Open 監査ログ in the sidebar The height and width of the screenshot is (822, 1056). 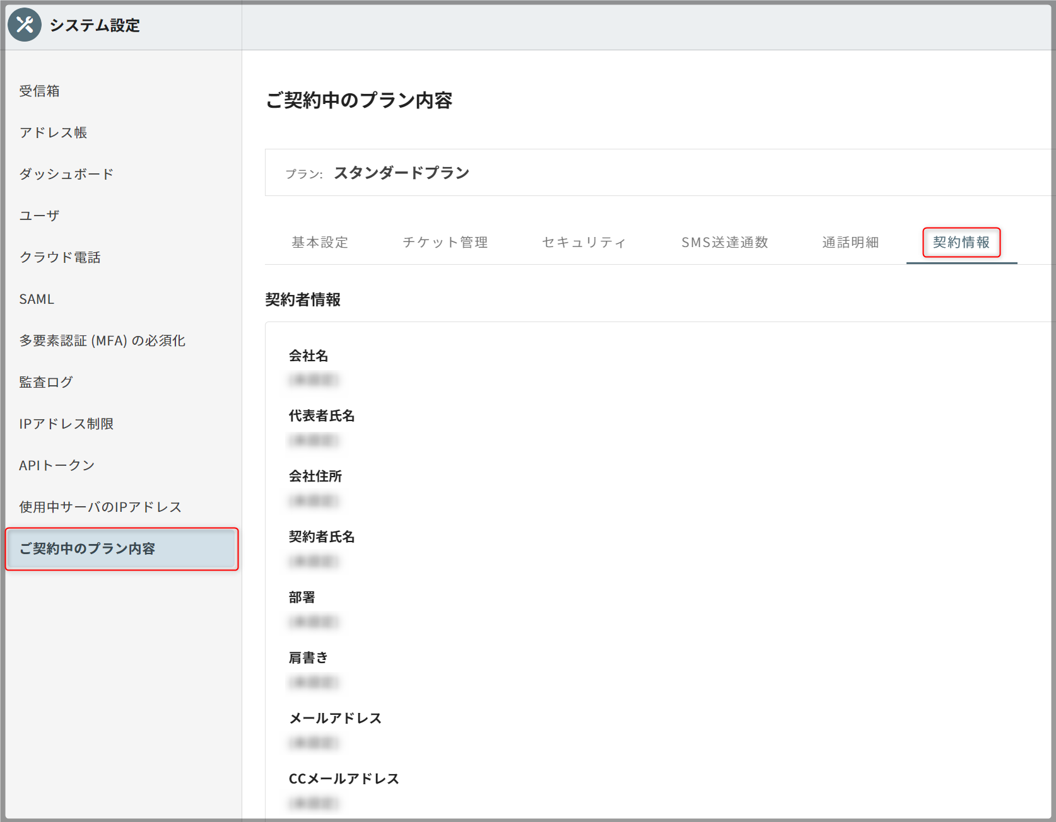click(46, 382)
